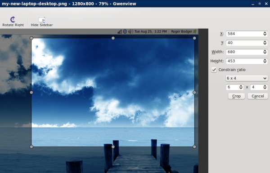Click the left-middle crop handle

tap(31, 93)
